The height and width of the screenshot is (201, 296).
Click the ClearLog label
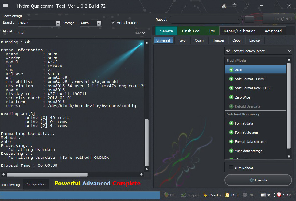click(216, 195)
